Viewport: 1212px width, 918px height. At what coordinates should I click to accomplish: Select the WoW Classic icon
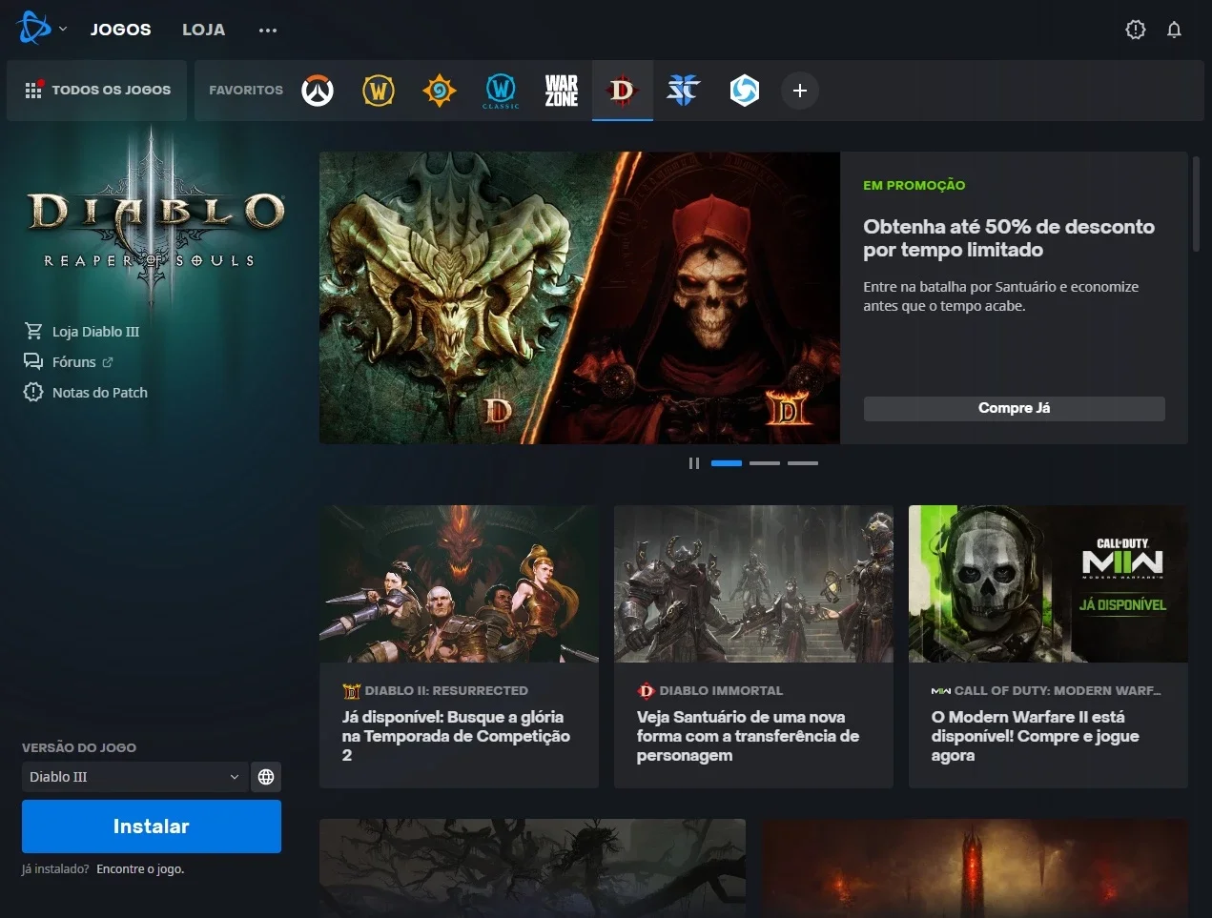(501, 92)
